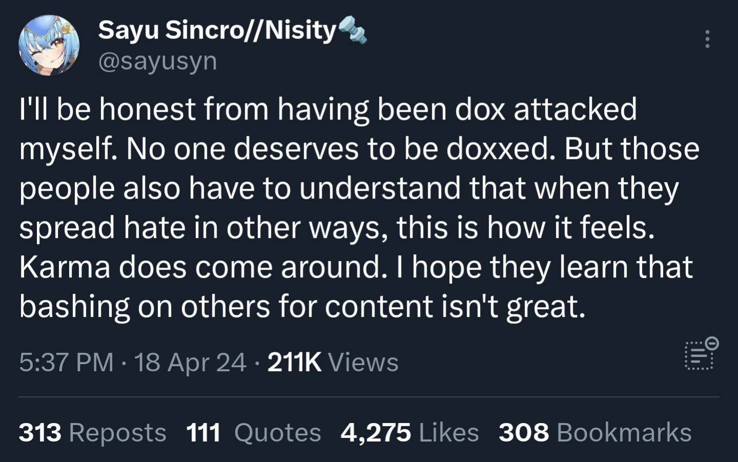Screen dimensions: 738x462
Task: Open the Sayu Sincro//Nisity display name
Action: click(x=217, y=30)
